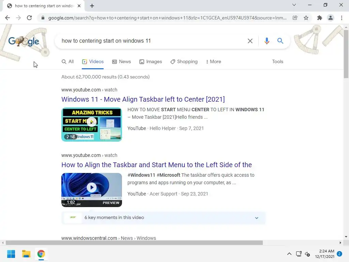Go to Google home via doodle logo

[x=24, y=41]
